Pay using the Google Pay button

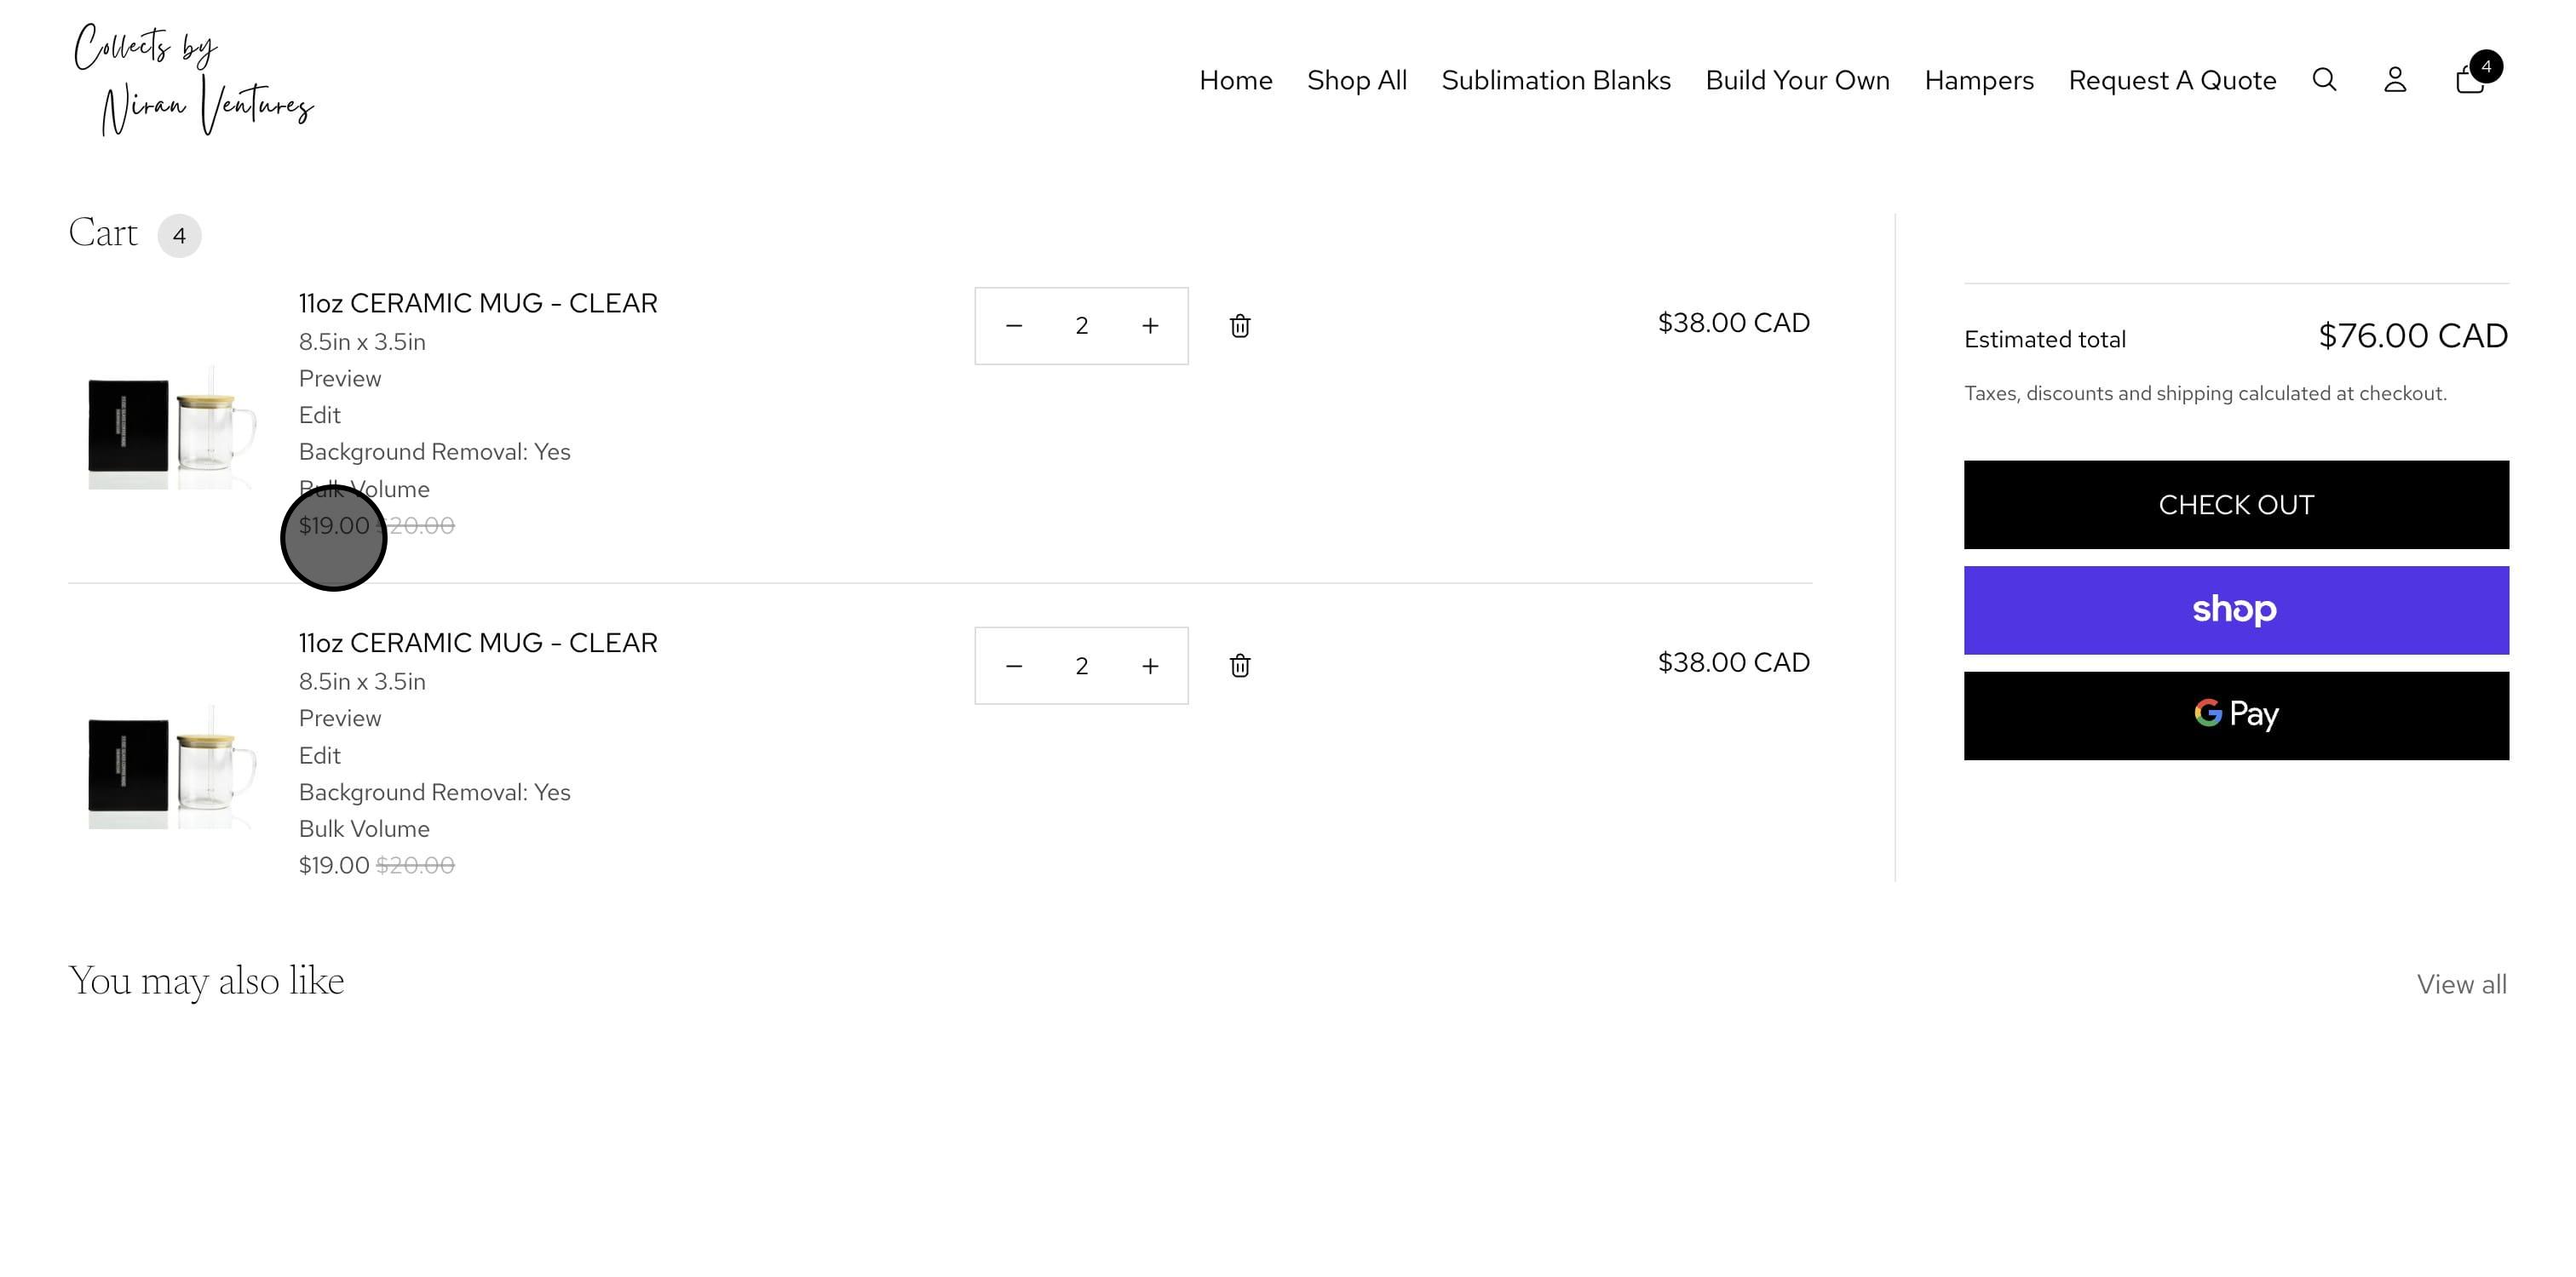tap(2236, 715)
